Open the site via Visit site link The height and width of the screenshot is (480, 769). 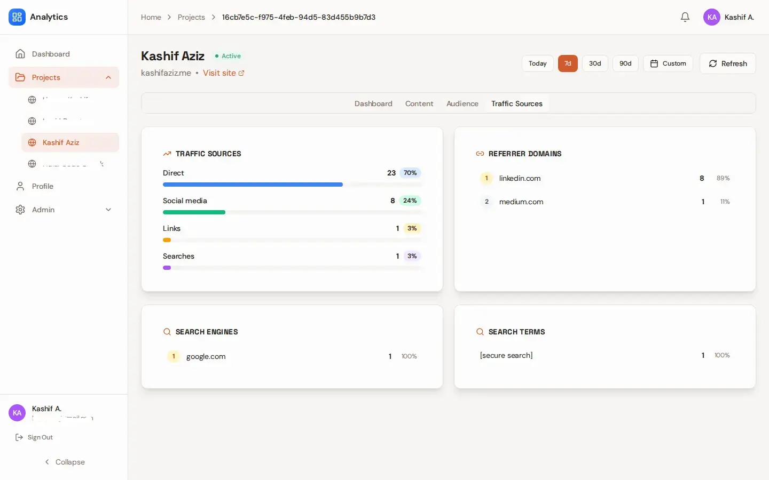(223, 73)
